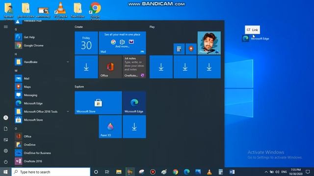
Task: Click the download tile beside Paint 3D
Action: pos(134,127)
